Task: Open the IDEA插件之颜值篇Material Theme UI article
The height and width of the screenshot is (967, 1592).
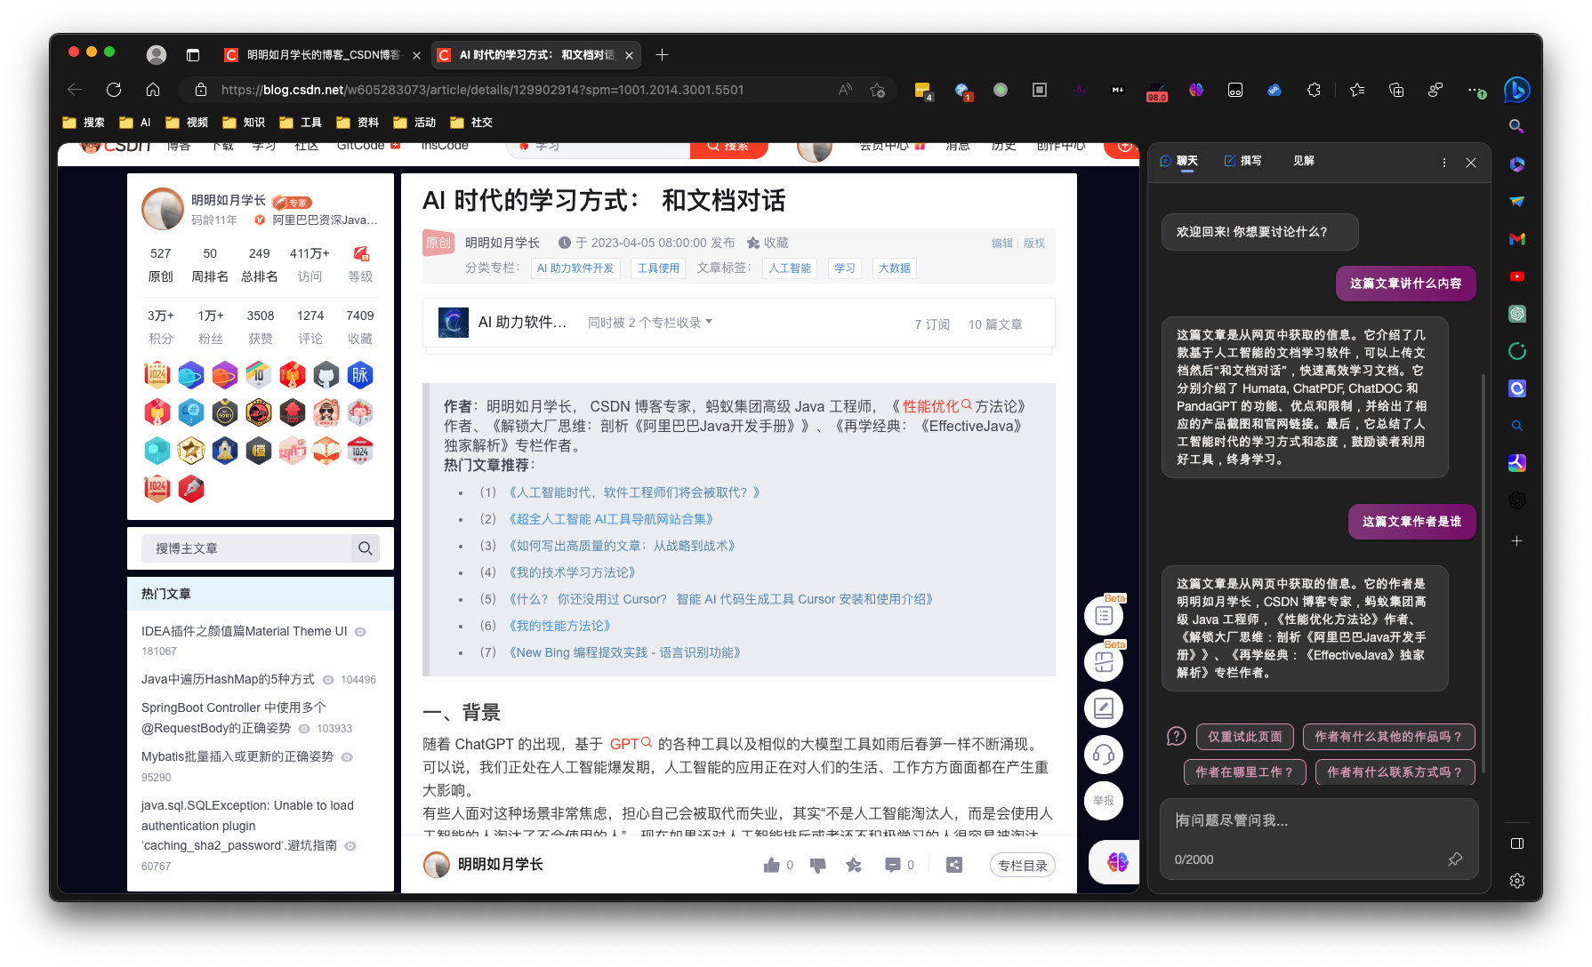Action: coord(244,631)
